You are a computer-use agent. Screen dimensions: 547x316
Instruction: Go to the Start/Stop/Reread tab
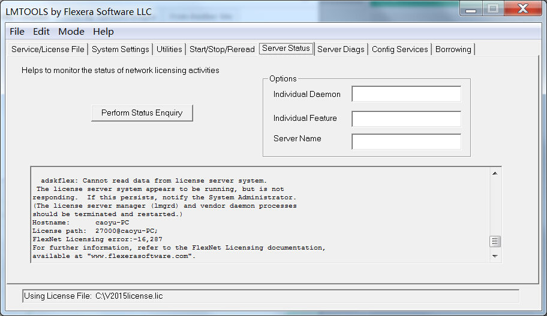222,50
